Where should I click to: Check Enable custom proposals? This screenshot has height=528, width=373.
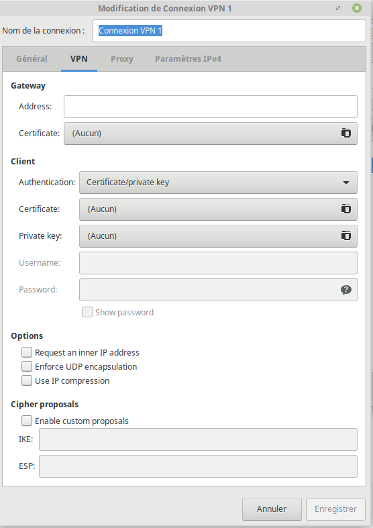coord(27,421)
